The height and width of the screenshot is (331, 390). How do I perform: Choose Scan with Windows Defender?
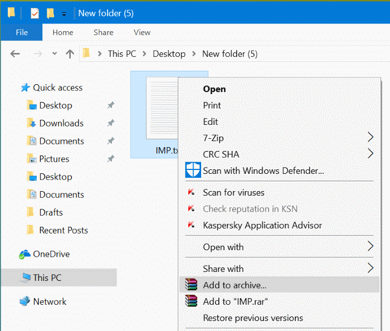279,171
